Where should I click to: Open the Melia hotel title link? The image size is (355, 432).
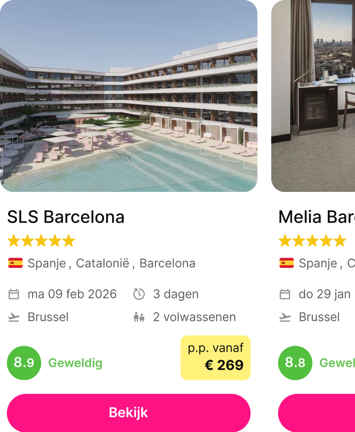[316, 217]
